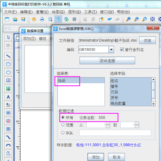
Task: Expand the 编码 GB18030 dropdown
Action: point(111,49)
